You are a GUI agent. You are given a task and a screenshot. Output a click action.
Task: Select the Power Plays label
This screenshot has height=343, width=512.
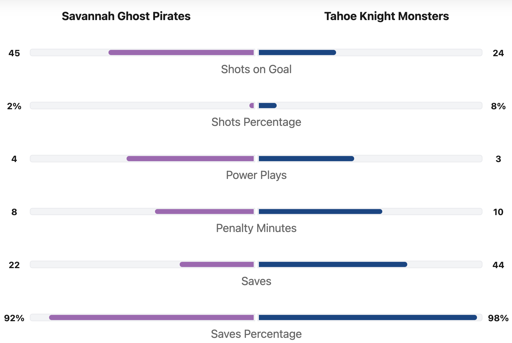256,175
